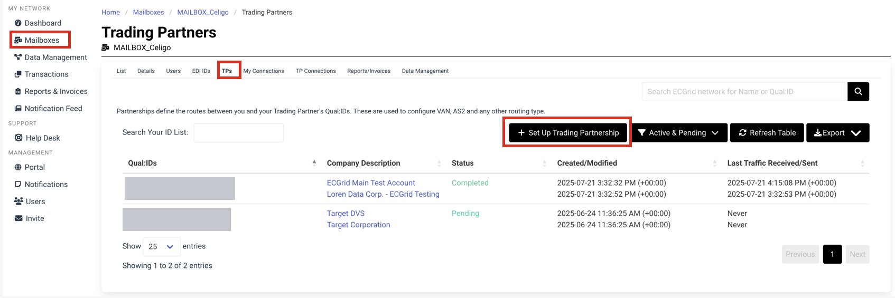Click the Notification Feed newspaper icon
This screenshot has height=298, width=895.
(x=18, y=109)
